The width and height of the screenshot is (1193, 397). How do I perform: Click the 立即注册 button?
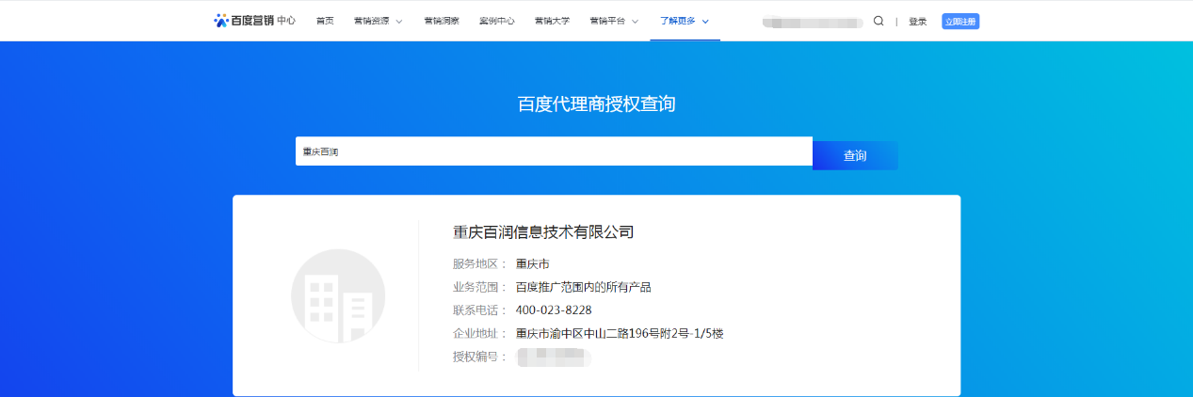point(960,21)
